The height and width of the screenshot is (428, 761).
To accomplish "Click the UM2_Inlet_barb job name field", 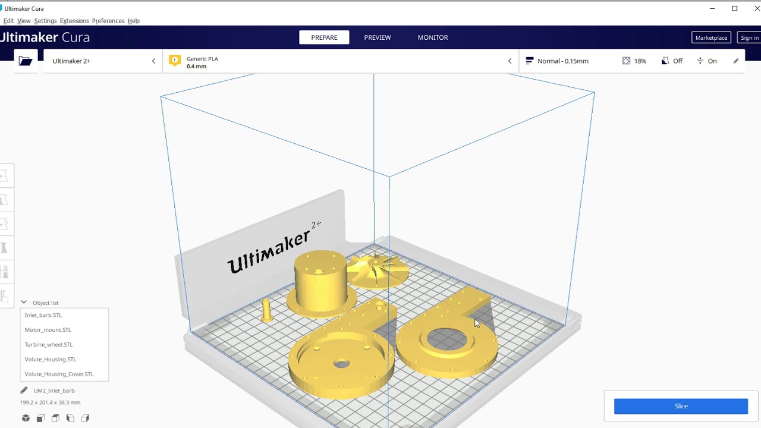I will click(54, 391).
